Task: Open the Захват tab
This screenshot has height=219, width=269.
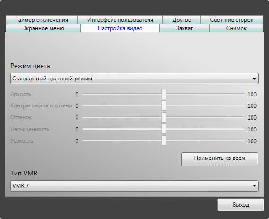Action: (x=184, y=28)
